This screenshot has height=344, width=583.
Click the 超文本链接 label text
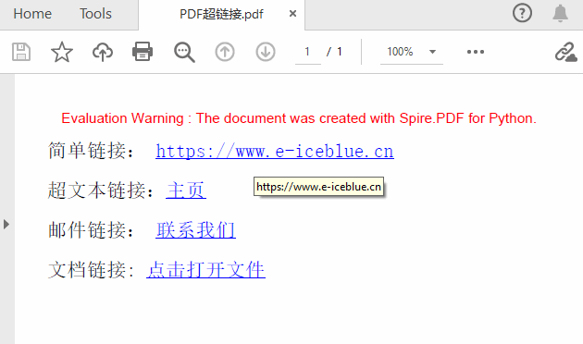[100, 190]
